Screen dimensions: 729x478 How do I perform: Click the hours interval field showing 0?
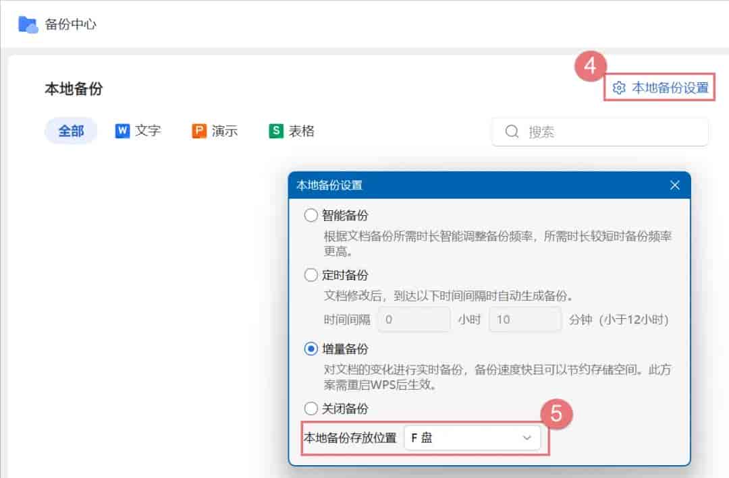pos(414,320)
